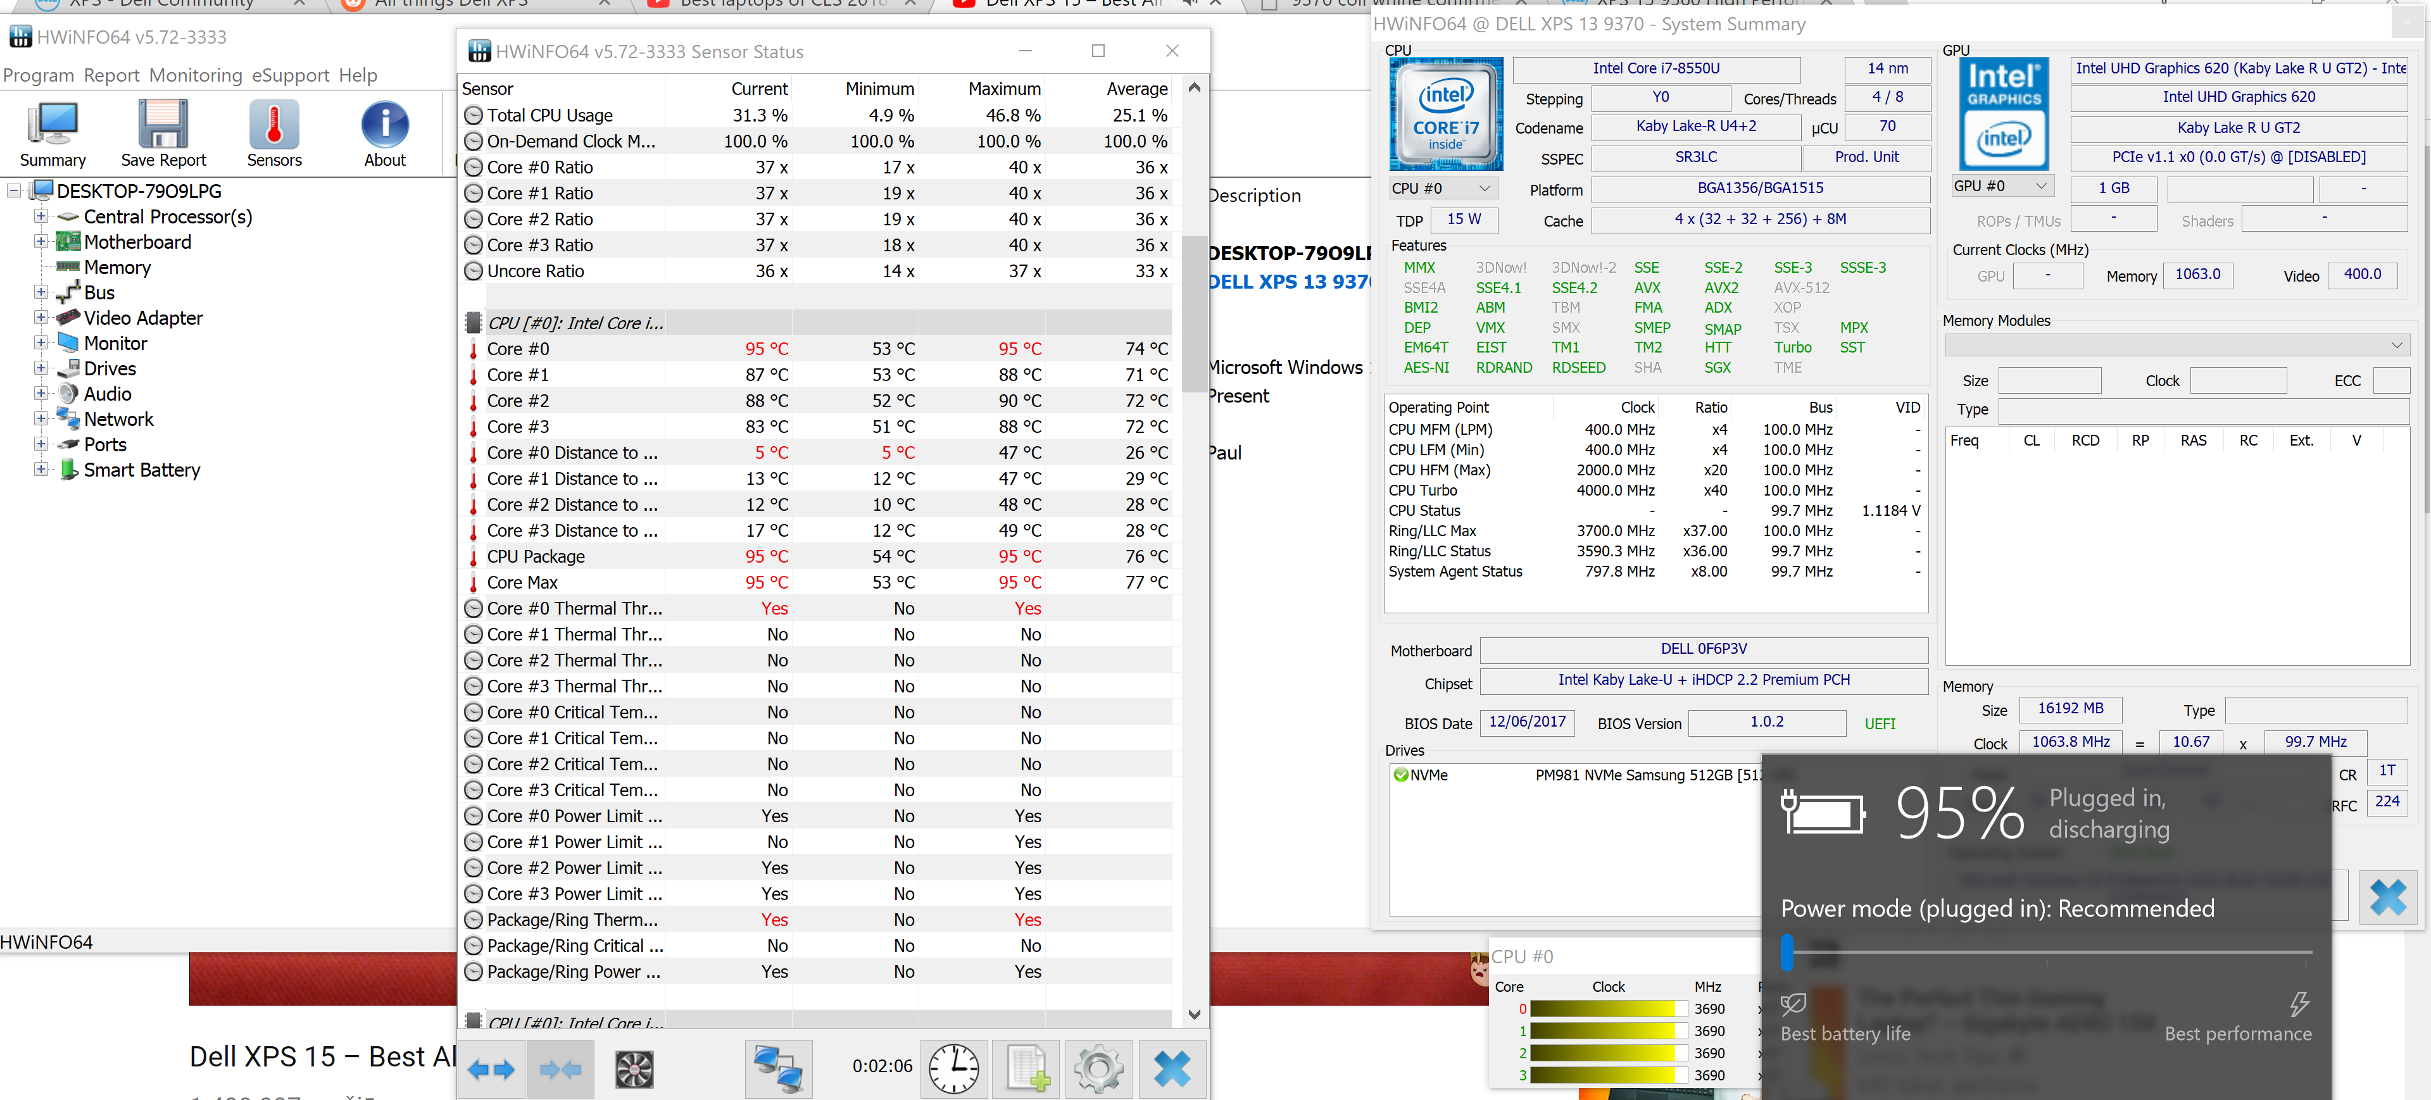The image size is (2431, 1100).
Task: Click the Core 3 clock bar
Action: pos(1609,1075)
